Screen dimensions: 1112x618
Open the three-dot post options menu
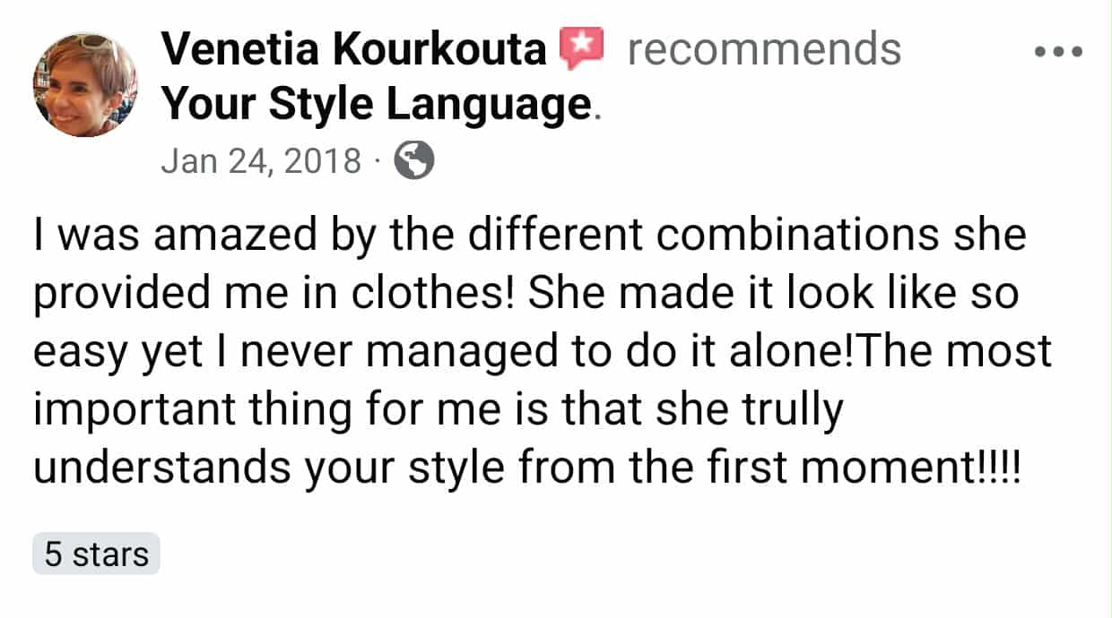[x=1058, y=52]
